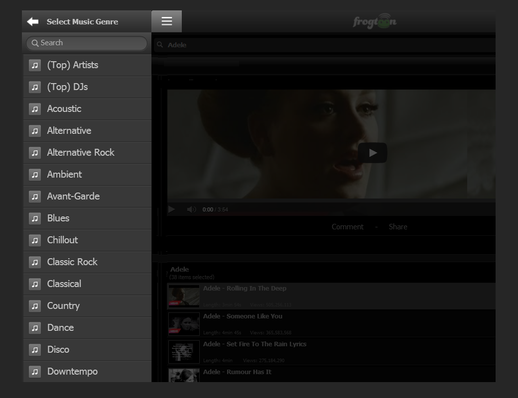Viewport: 518px width, 398px height.
Task: Click the Share link below the video
Action: (x=398, y=227)
